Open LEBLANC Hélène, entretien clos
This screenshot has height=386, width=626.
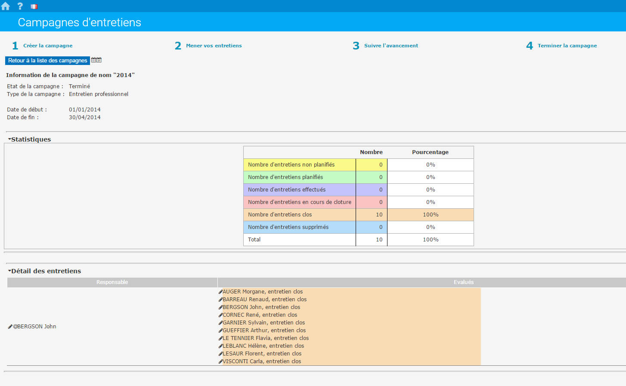(263, 346)
